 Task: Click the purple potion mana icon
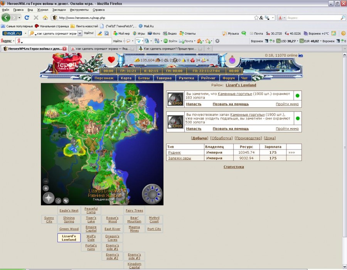point(232,60)
